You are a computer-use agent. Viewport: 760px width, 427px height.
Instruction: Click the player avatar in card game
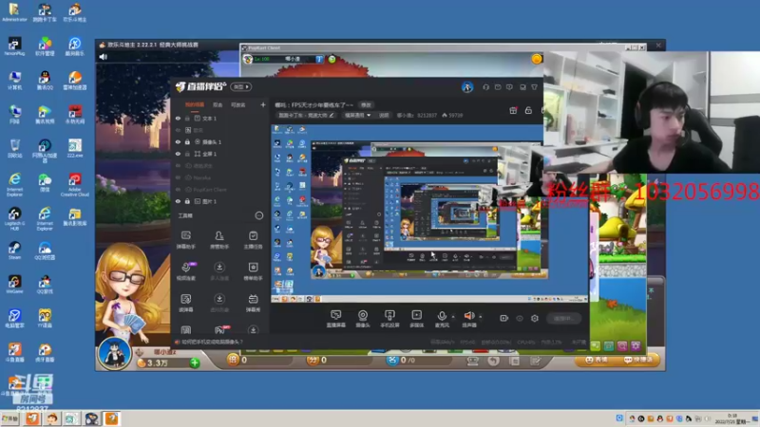114,353
